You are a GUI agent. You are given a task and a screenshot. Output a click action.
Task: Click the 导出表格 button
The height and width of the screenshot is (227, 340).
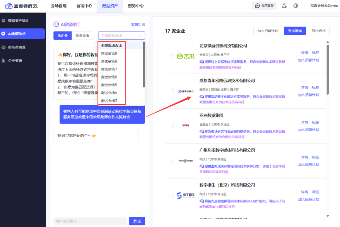(x=319, y=31)
